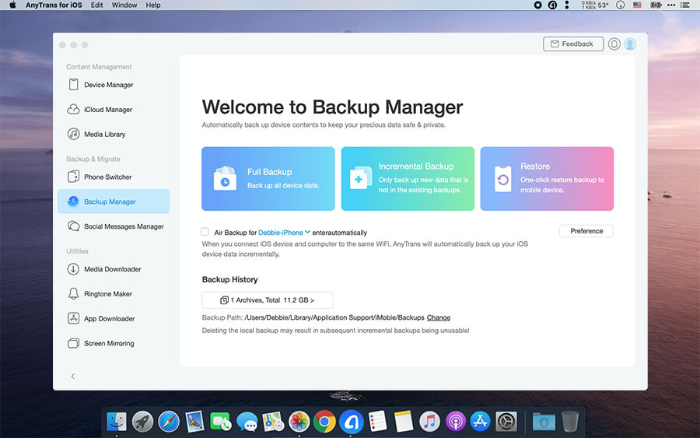
Task: Enable the Air Backup checkbox
Action: [205, 232]
